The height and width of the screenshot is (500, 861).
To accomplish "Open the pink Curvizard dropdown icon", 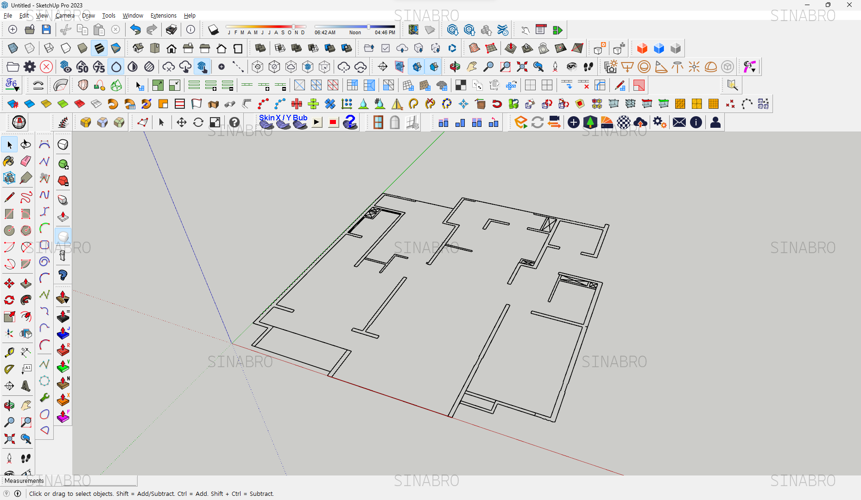I will (749, 67).
